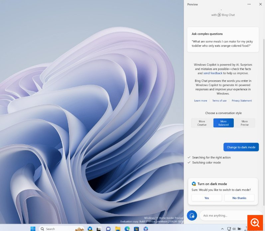265x231 pixels.
Task: Click the Bing Chat logo
Action: (x=219, y=15)
